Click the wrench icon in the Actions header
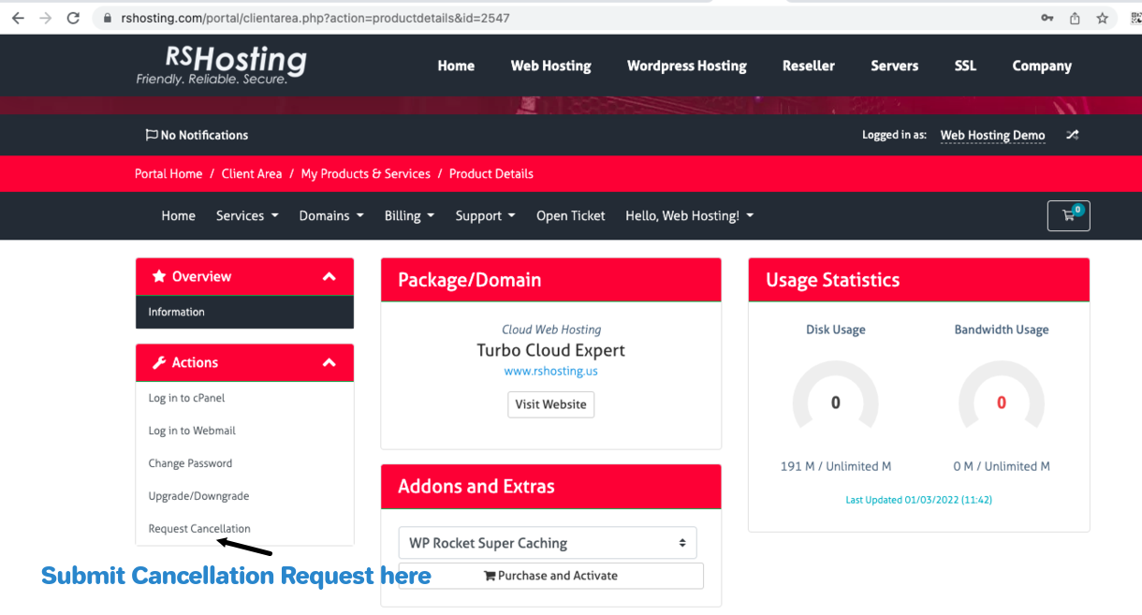Image resolution: width=1142 pixels, height=615 pixels. pos(159,362)
